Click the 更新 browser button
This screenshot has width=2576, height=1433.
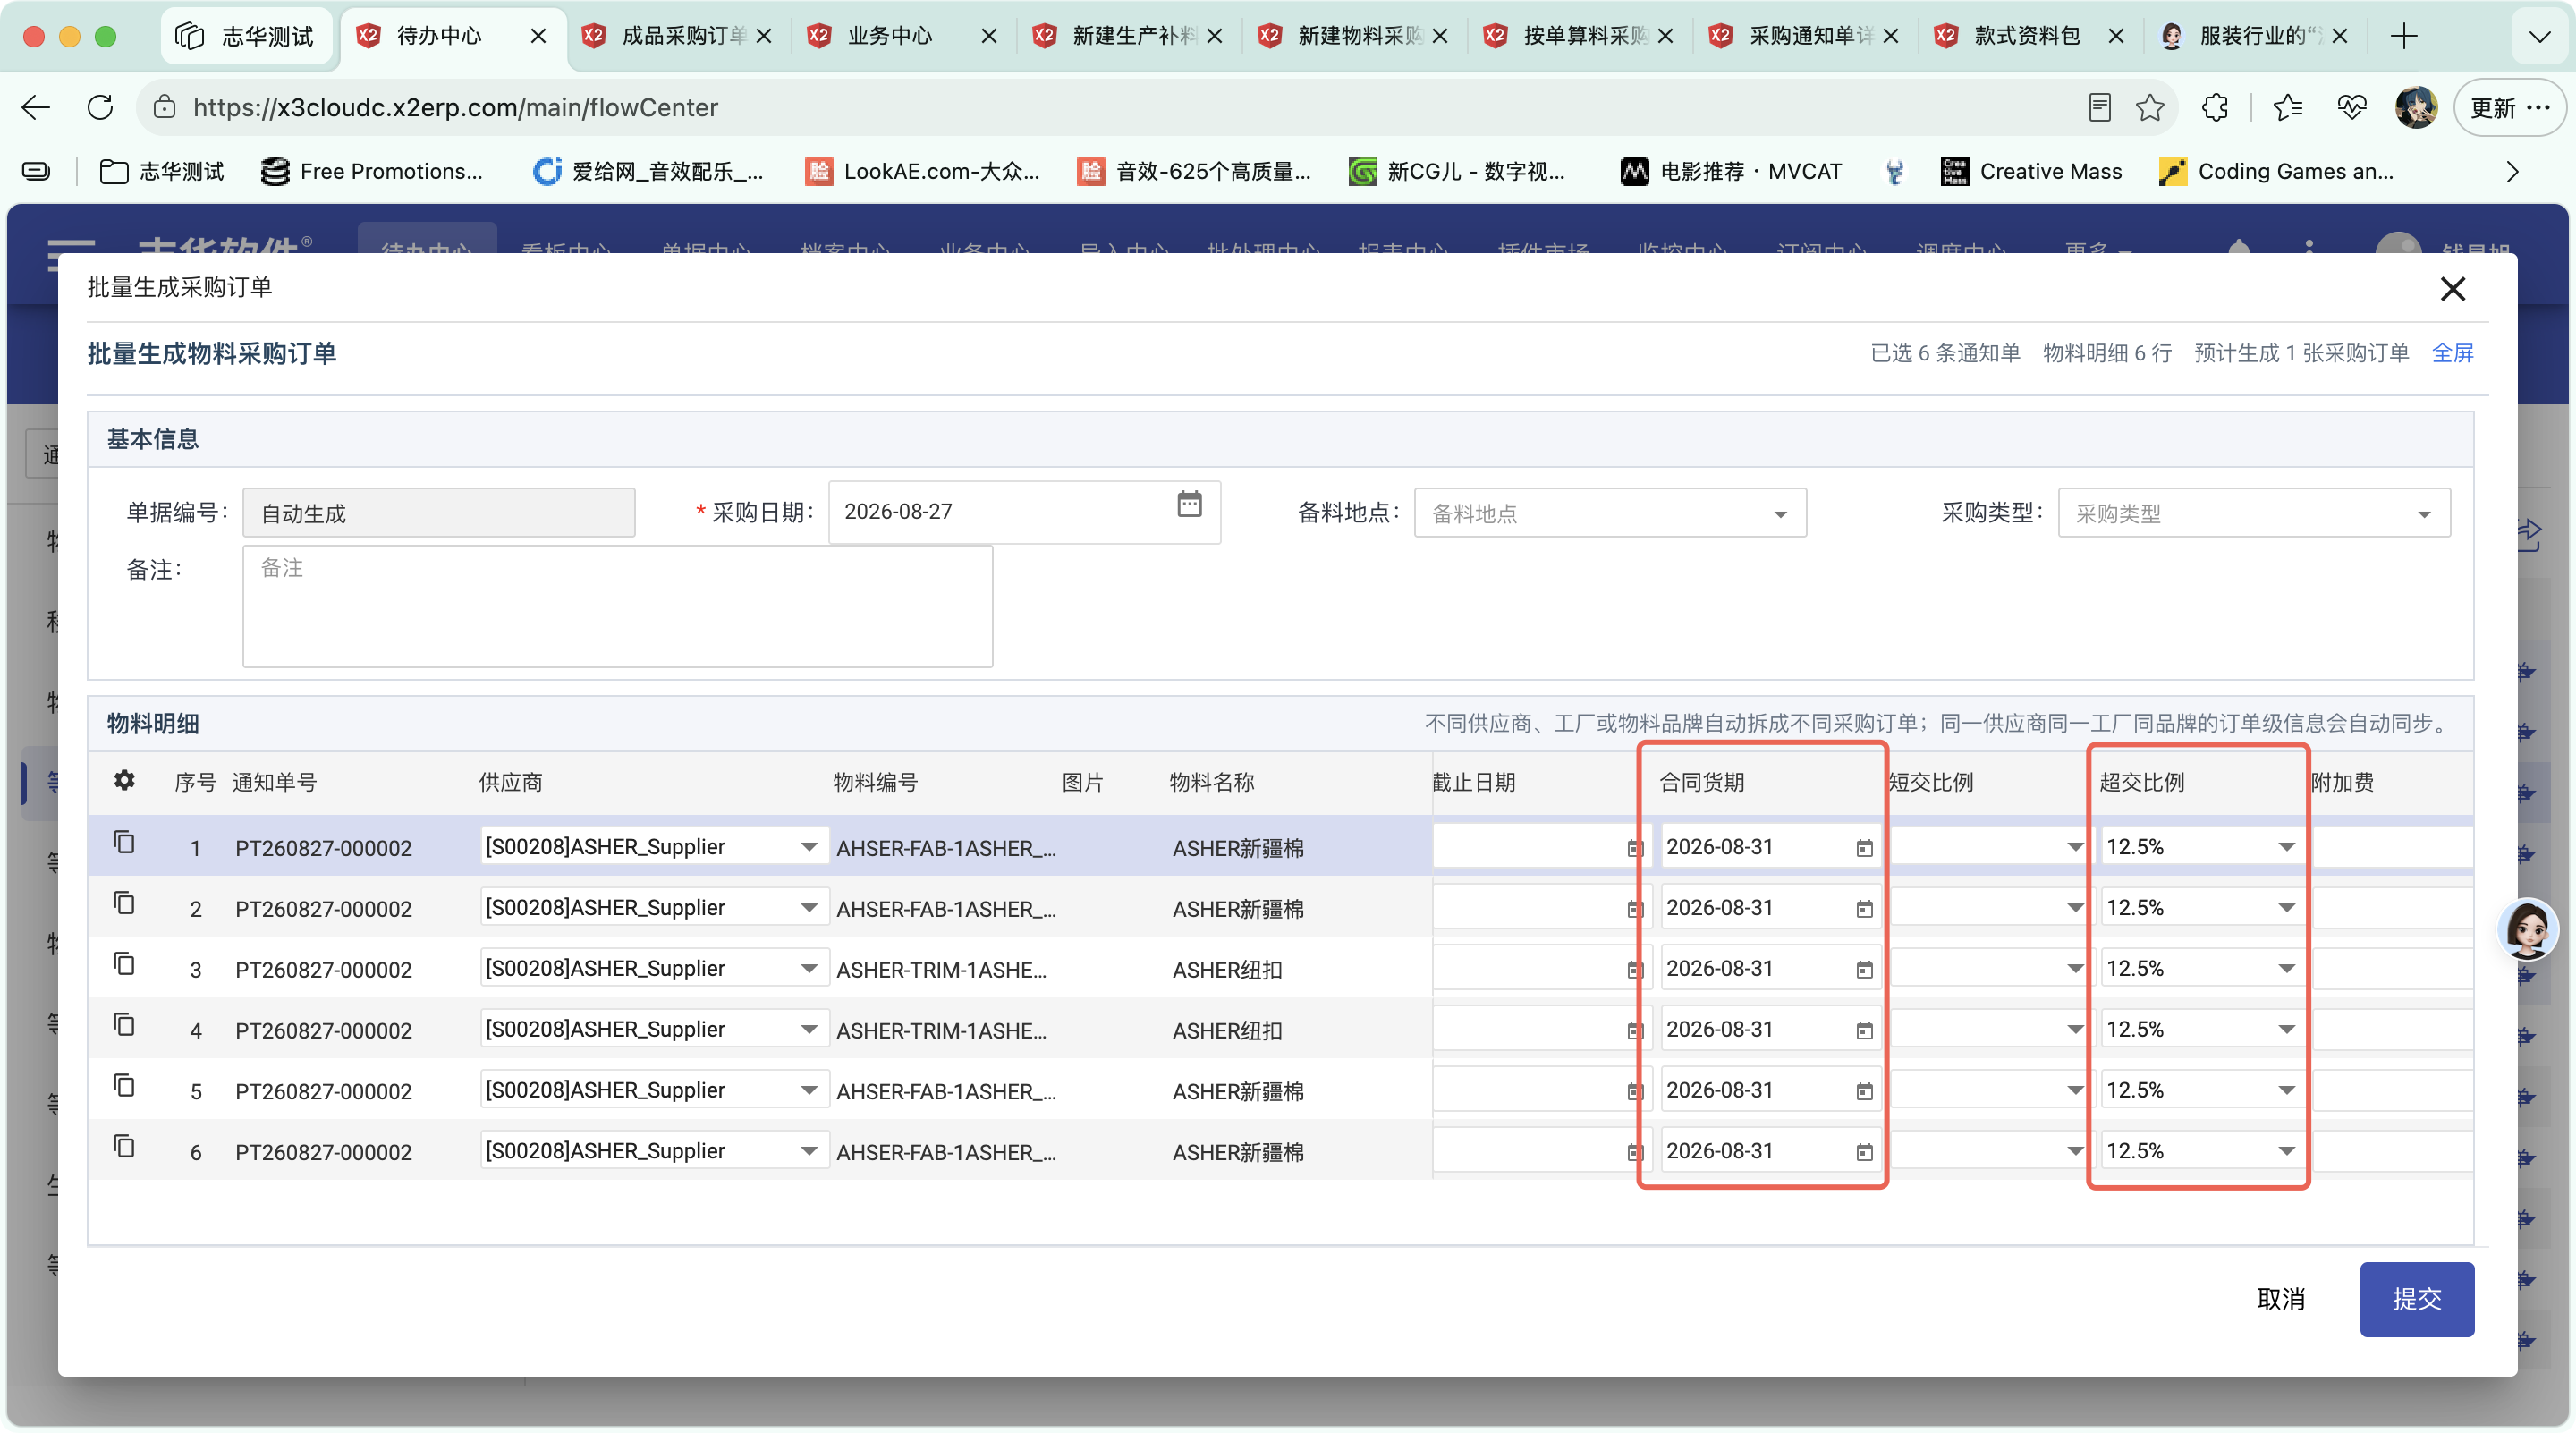tap(2510, 107)
